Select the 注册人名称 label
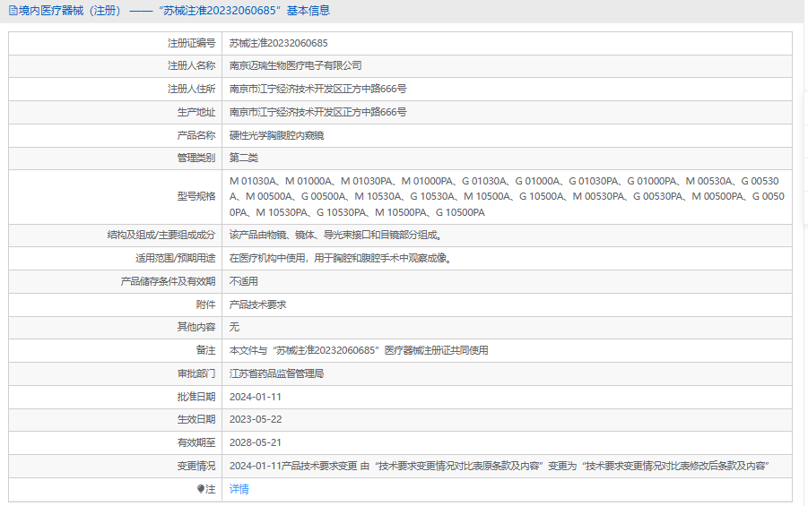Screen dimensions: 808x506 pos(192,66)
